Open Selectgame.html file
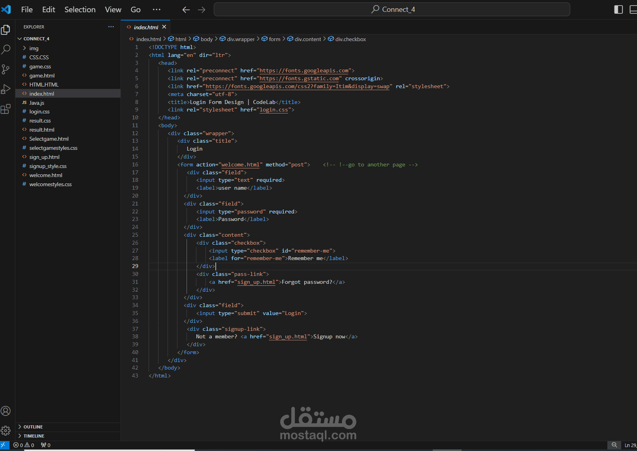The height and width of the screenshot is (451, 637). pos(68,139)
